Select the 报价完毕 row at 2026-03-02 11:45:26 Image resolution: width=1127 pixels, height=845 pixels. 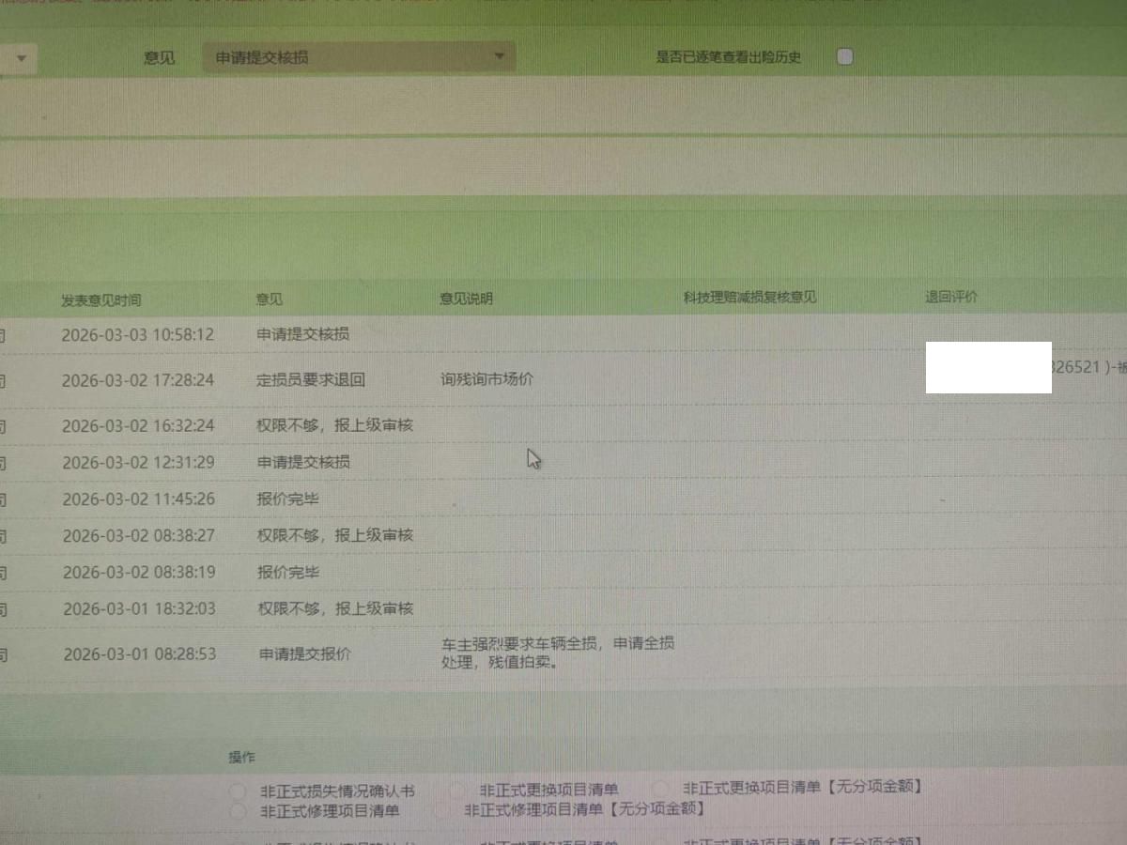pos(287,499)
